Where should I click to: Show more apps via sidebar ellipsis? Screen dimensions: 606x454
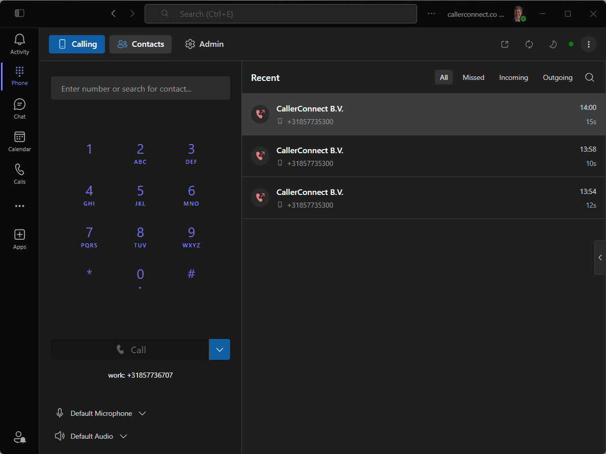[x=19, y=206]
